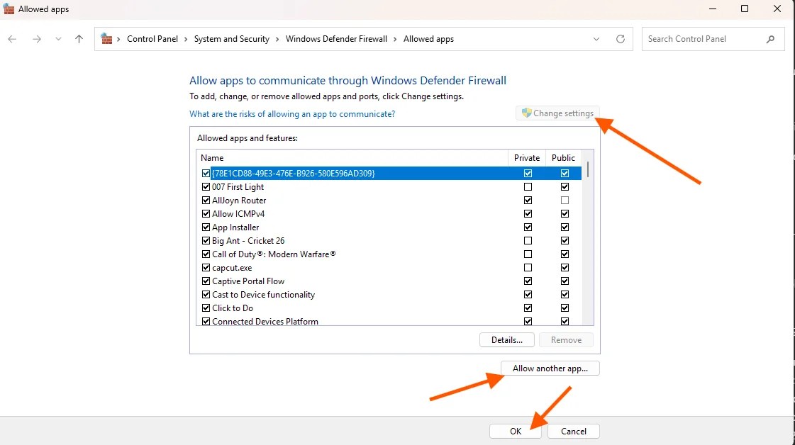Image resolution: width=795 pixels, height=445 pixels.
Task: Enable Public for AllJoyn Router
Action: coord(565,201)
